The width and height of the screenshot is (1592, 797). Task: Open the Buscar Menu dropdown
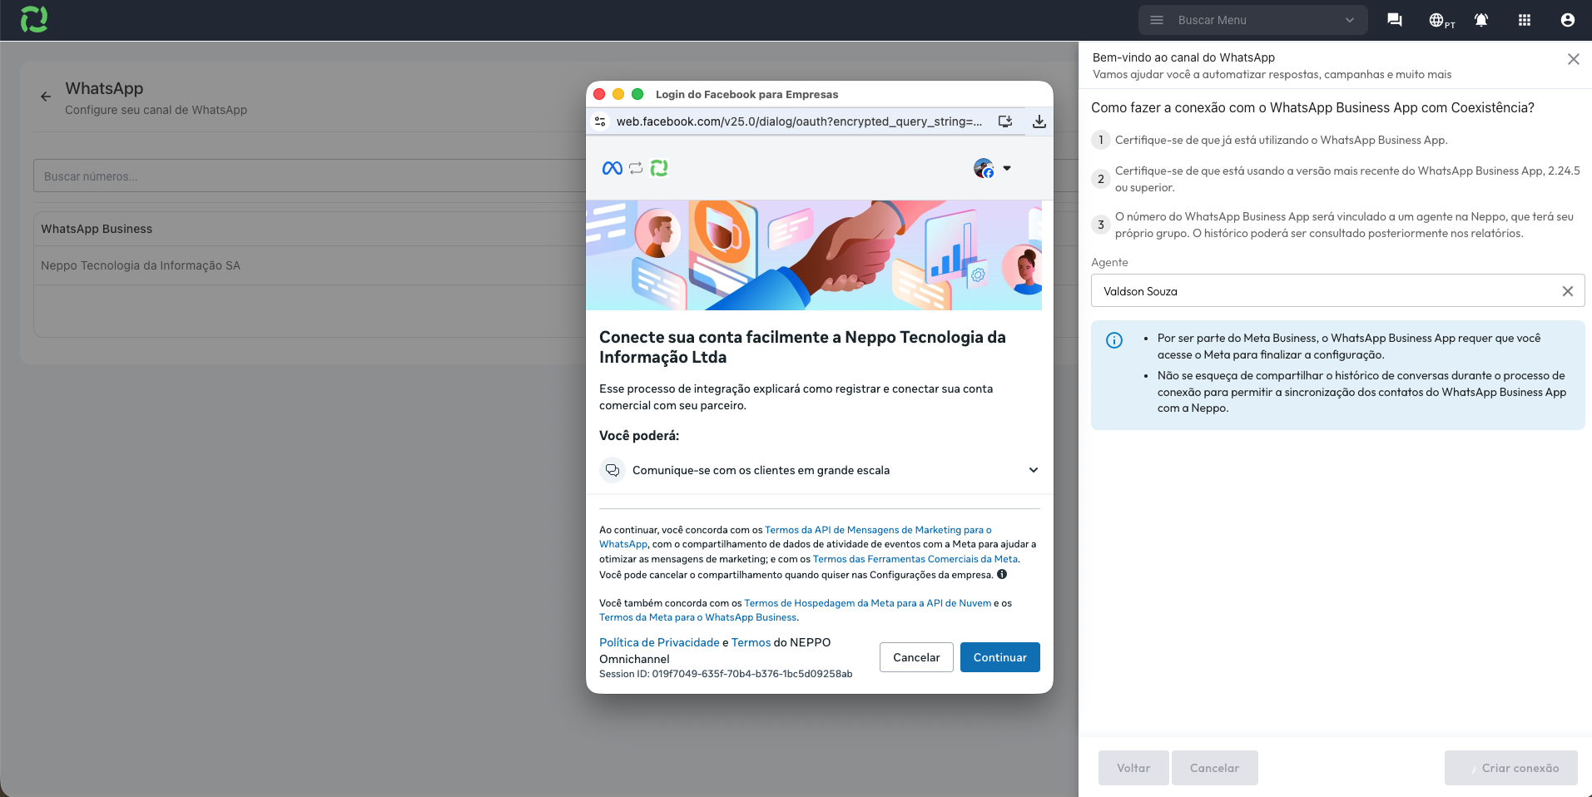1253,20
